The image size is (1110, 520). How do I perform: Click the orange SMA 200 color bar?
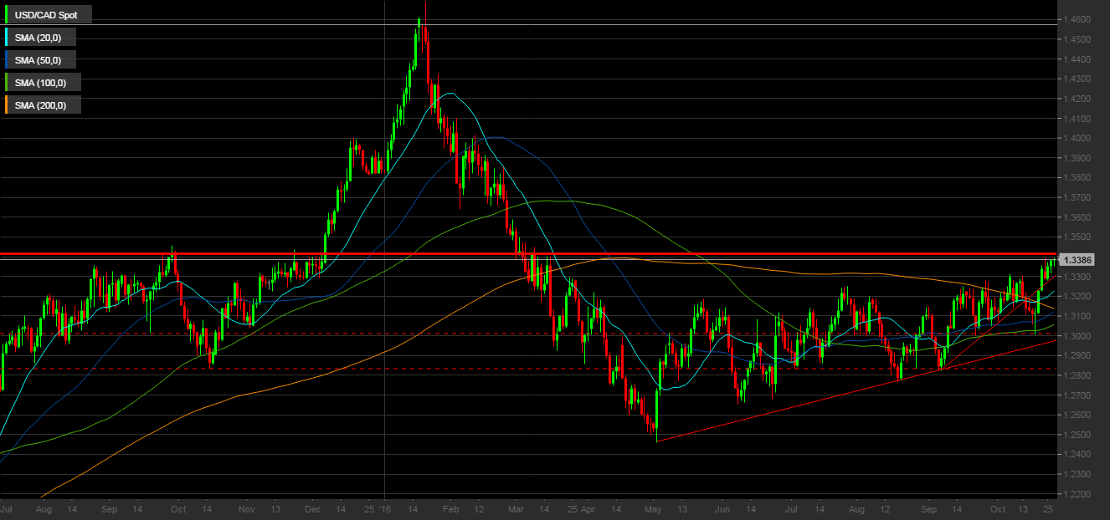click(8, 105)
